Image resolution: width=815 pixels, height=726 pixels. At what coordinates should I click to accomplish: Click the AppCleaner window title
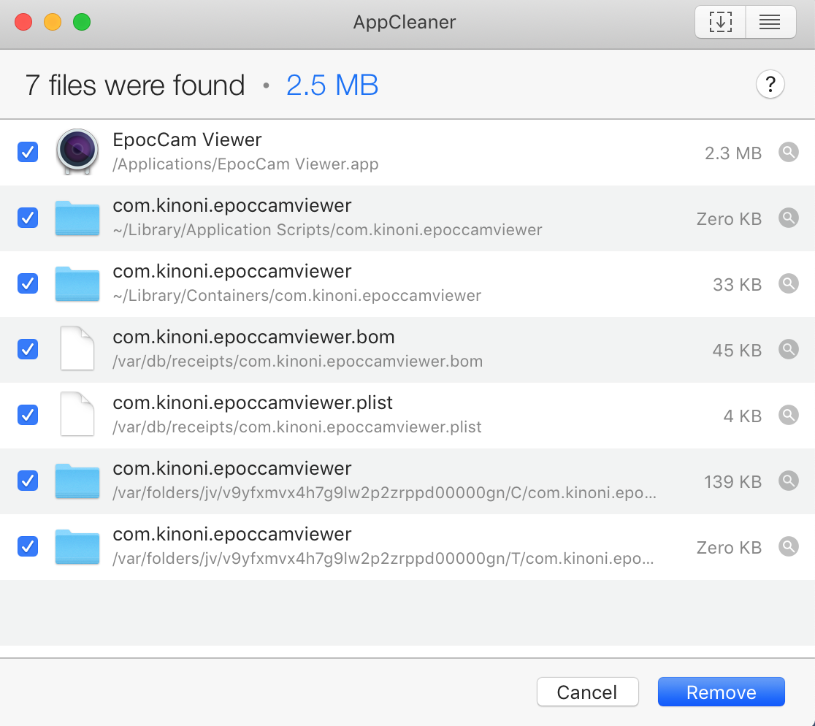[x=405, y=23]
